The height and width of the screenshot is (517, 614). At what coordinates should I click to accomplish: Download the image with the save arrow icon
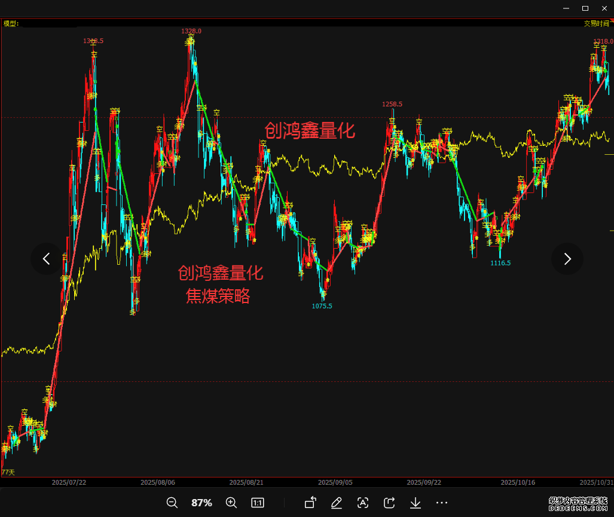416,503
